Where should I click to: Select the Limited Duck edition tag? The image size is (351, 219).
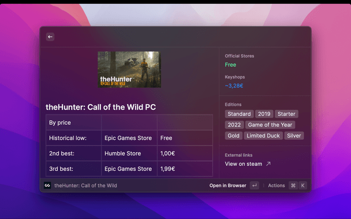[x=263, y=136]
